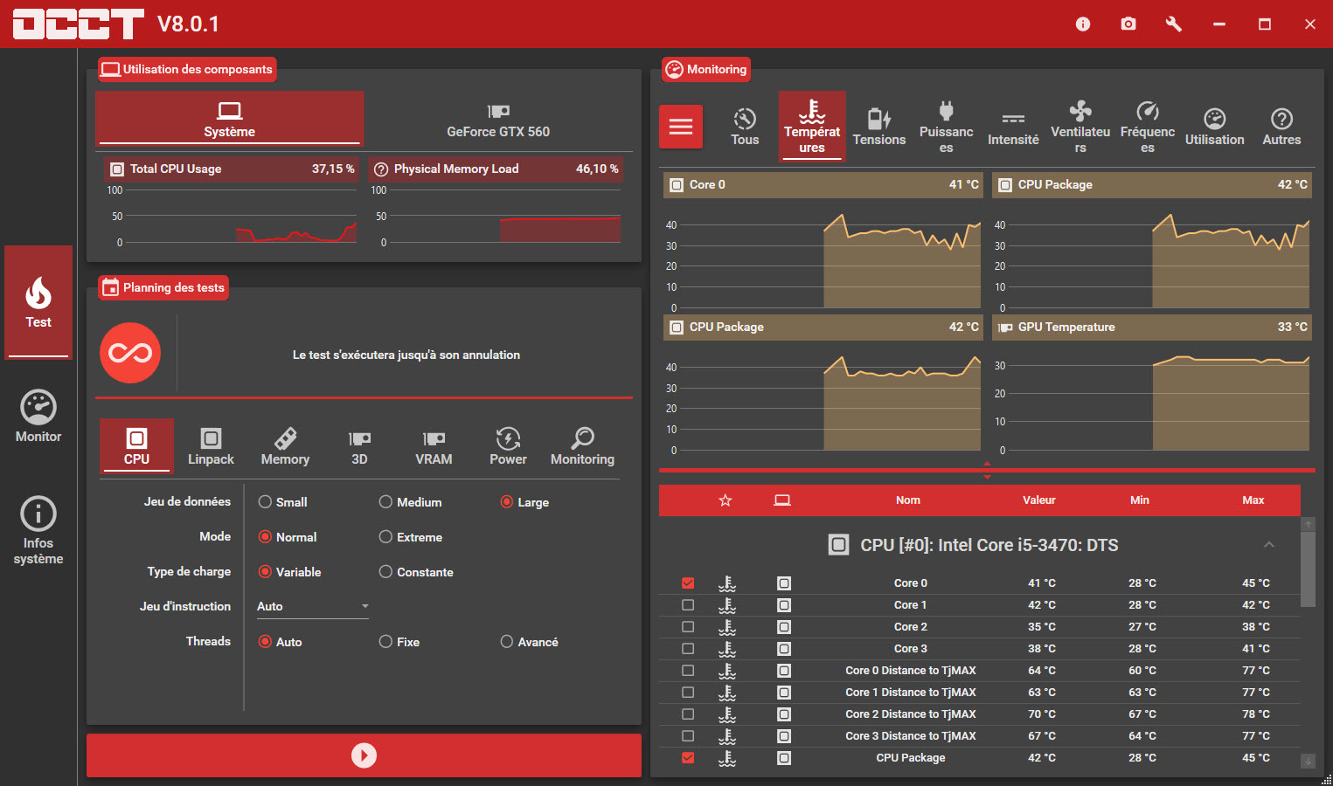Check the Core 1 graph checkbox

click(x=688, y=605)
